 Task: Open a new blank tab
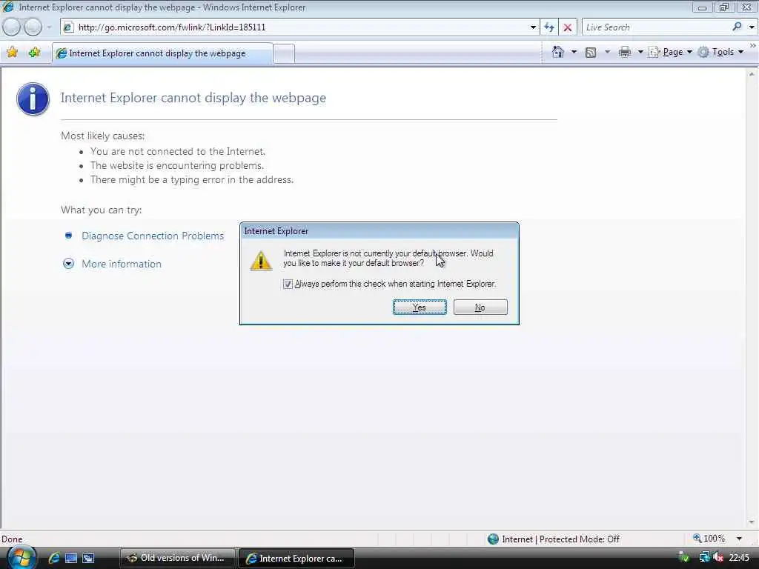(x=284, y=53)
